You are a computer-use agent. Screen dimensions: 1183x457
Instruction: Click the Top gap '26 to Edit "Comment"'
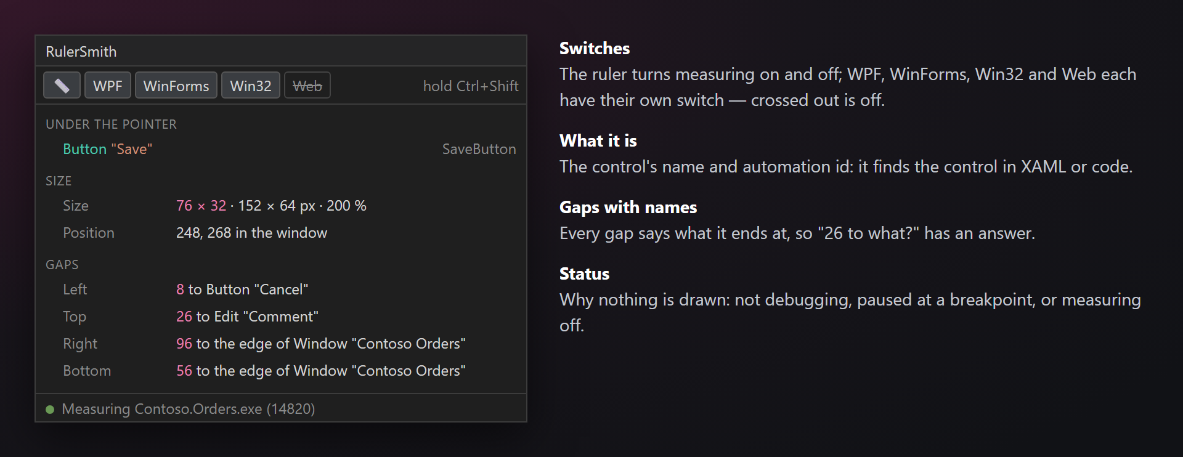tap(247, 317)
